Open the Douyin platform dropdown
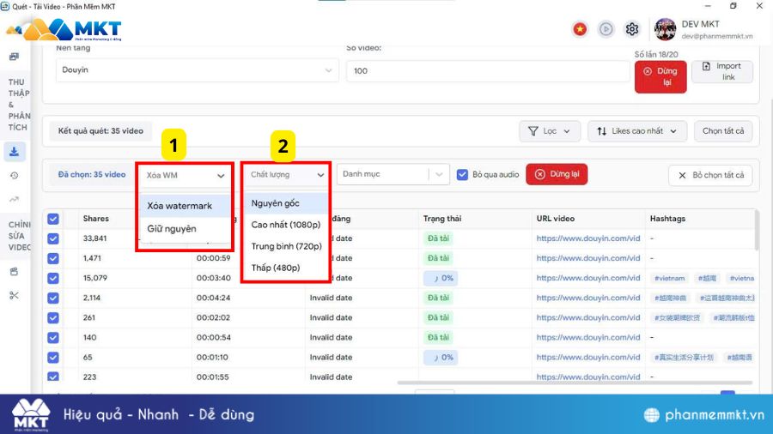Image resolution: width=773 pixels, height=434 pixels. click(198, 70)
